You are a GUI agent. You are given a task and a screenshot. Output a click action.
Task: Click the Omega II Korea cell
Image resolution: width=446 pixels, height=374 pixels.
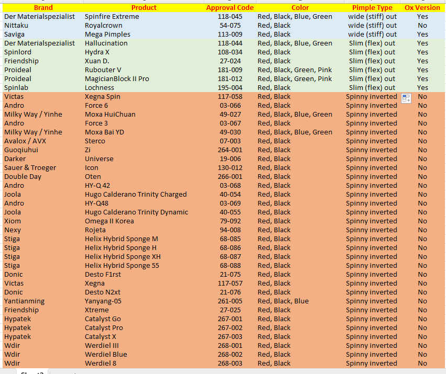(x=144, y=221)
